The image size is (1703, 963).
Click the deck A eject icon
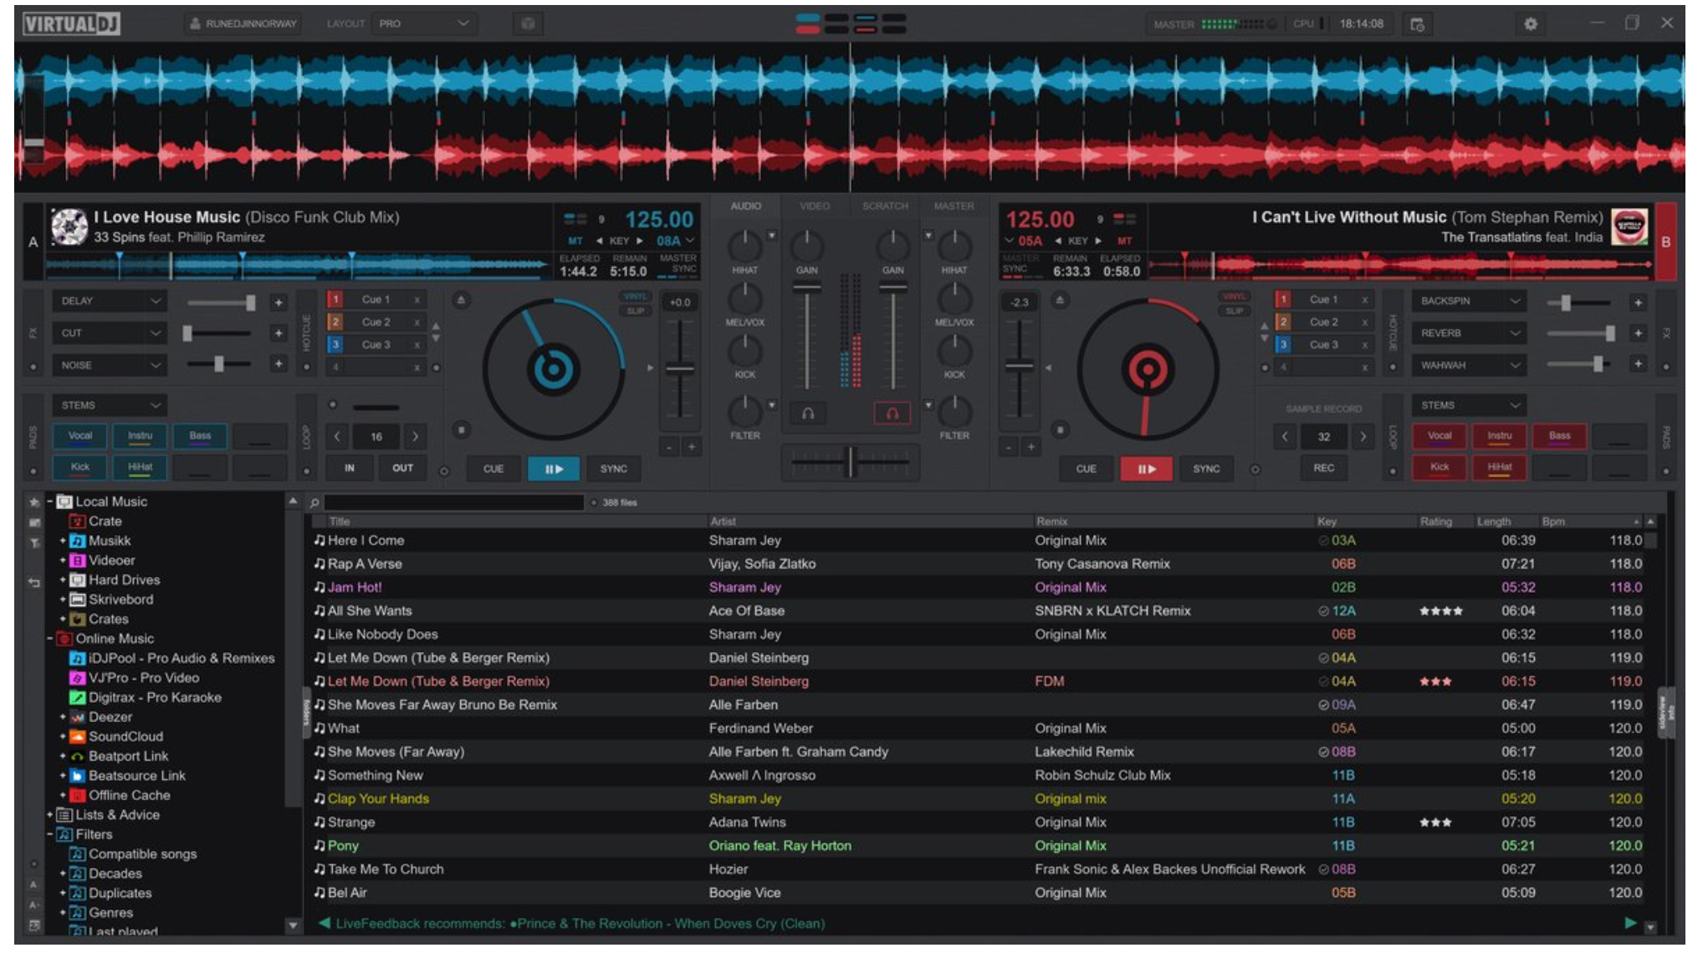click(x=461, y=299)
